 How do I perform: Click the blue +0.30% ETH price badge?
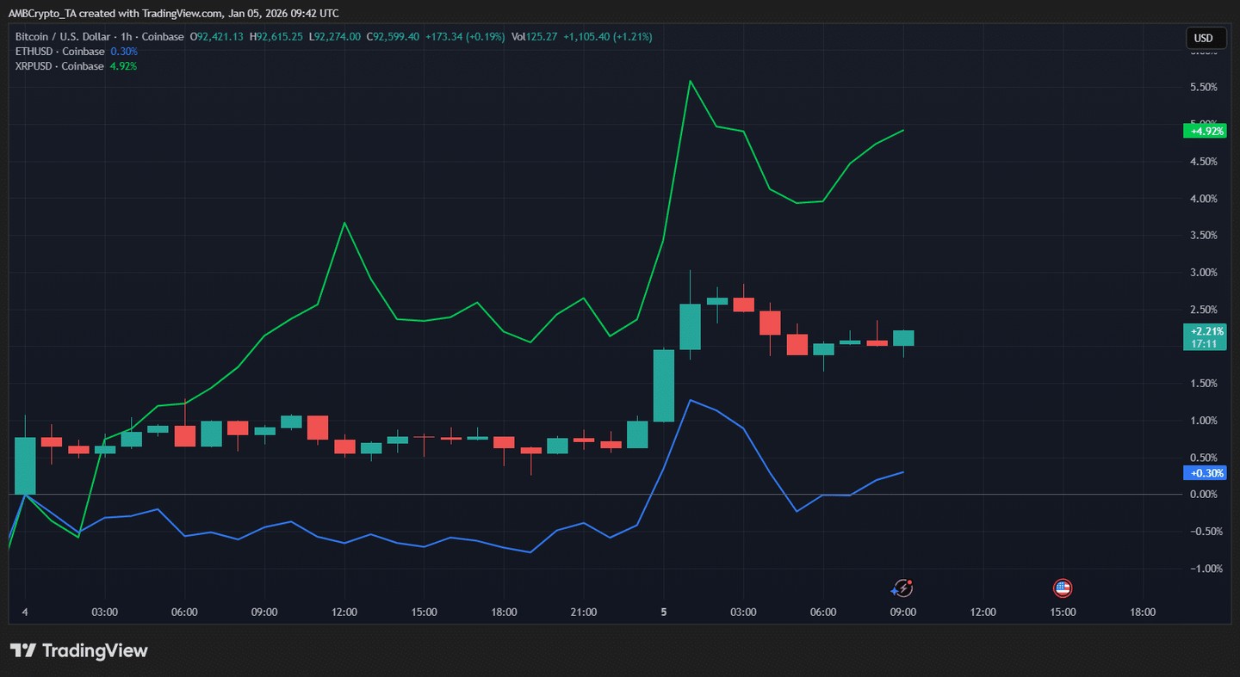click(1205, 473)
